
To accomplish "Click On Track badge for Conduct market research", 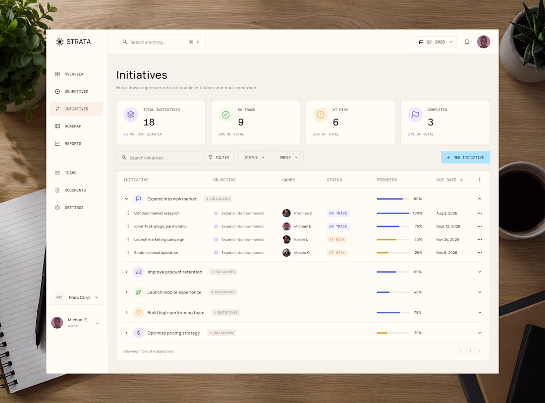I will point(338,213).
